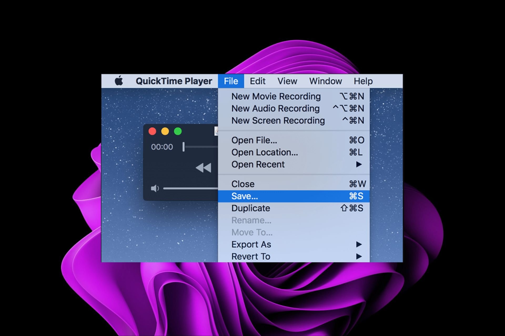Click the rewind button in the player
The width and height of the screenshot is (505, 336).
203,167
